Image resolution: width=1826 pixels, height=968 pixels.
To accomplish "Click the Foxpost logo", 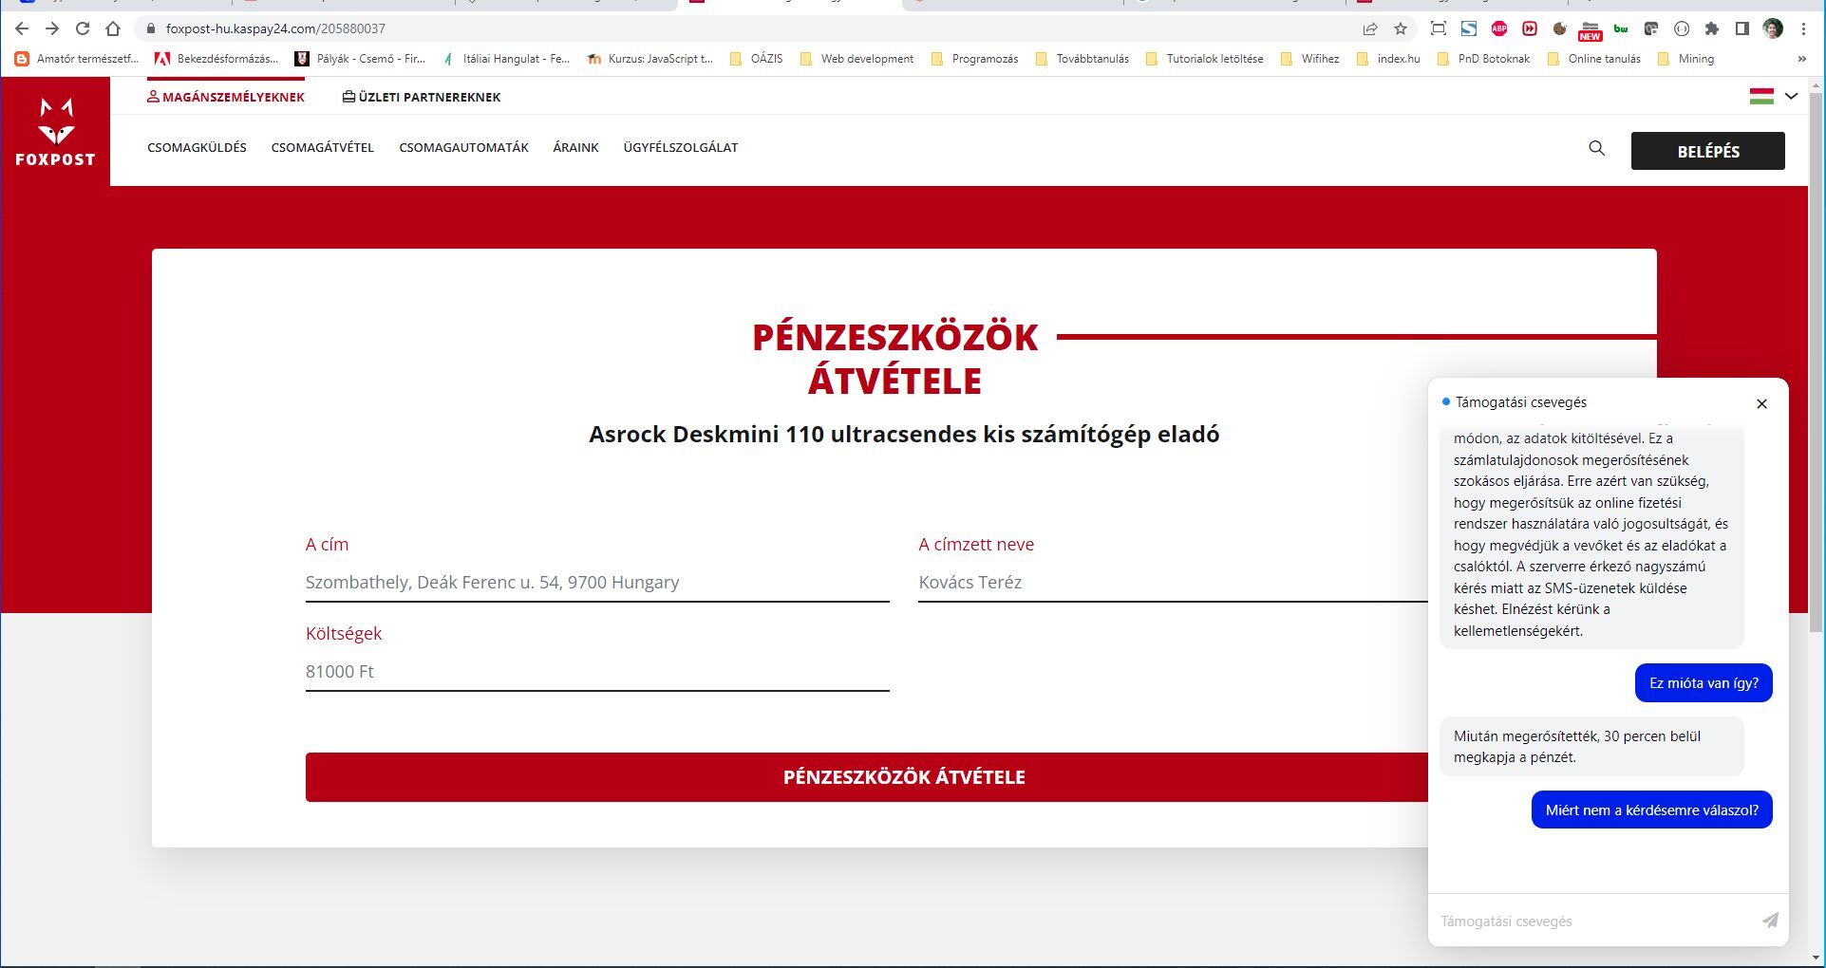I will (x=56, y=132).
